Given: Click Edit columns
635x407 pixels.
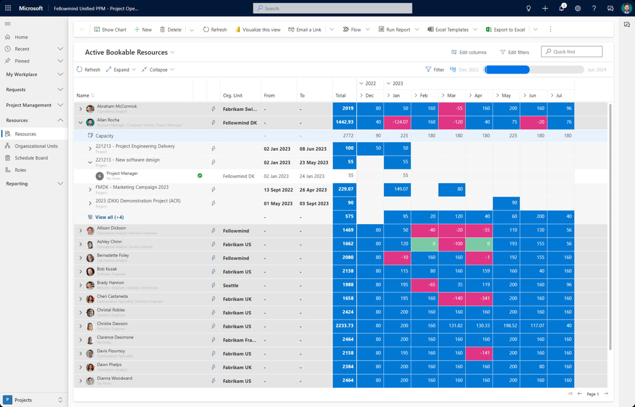Looking at the screenshot, I should point(469,52).
